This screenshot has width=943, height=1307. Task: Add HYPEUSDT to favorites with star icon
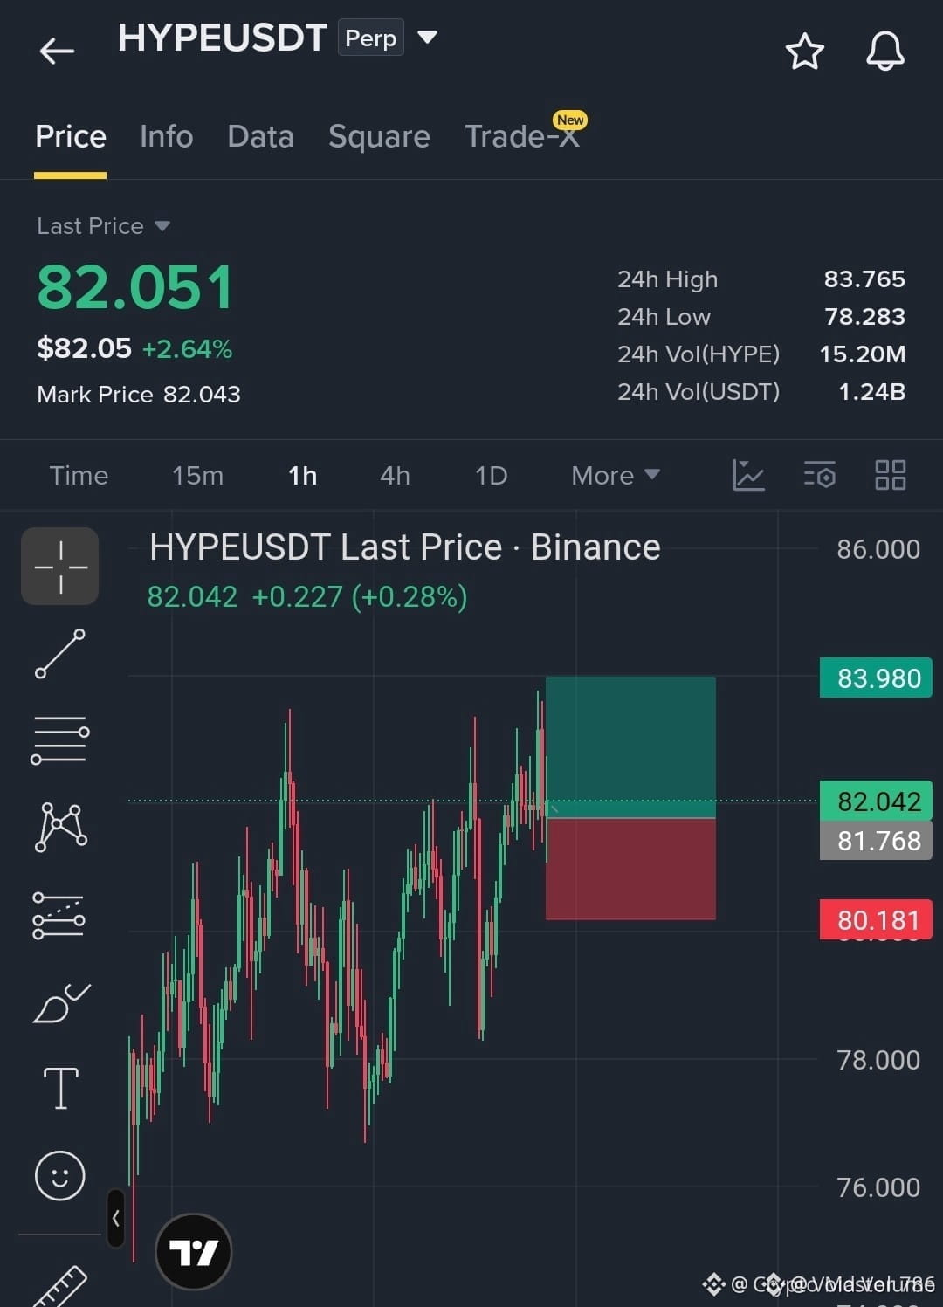coord(804,52)
